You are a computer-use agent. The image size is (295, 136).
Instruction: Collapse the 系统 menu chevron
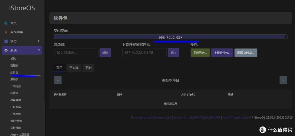(39, 50)
